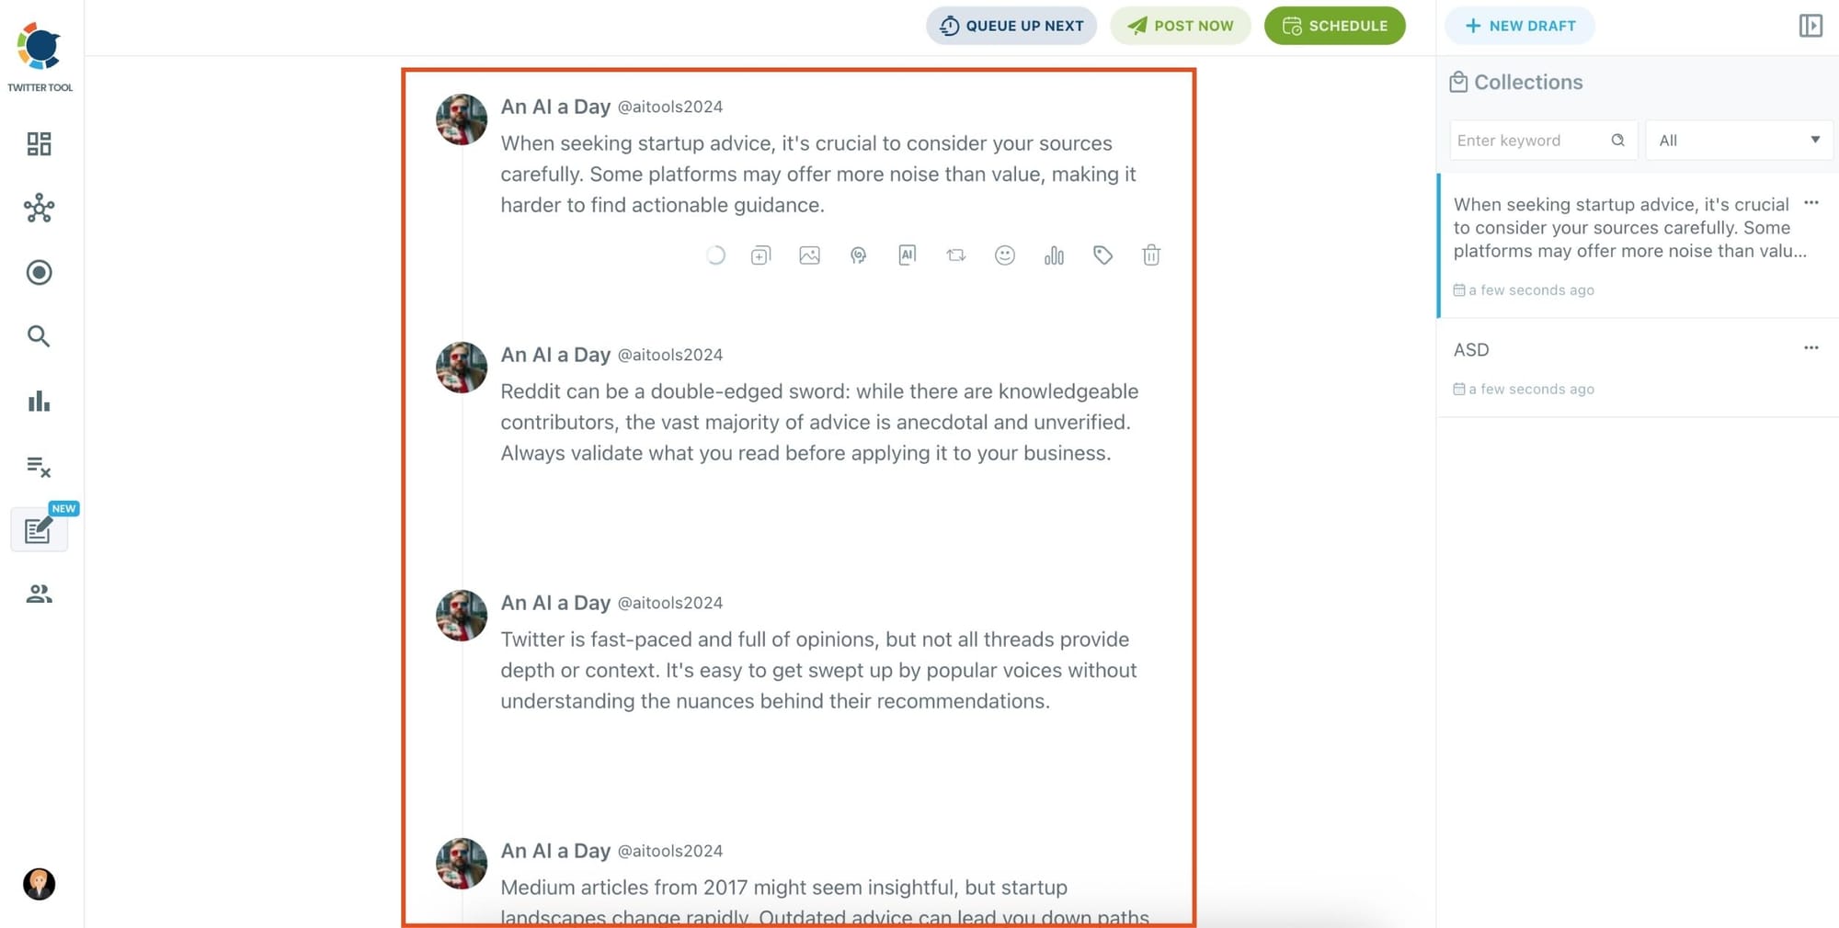1839x928 pixels.
Task: Open Analytics via bar chart sidebar icon
Action: [x=39, y=401]
